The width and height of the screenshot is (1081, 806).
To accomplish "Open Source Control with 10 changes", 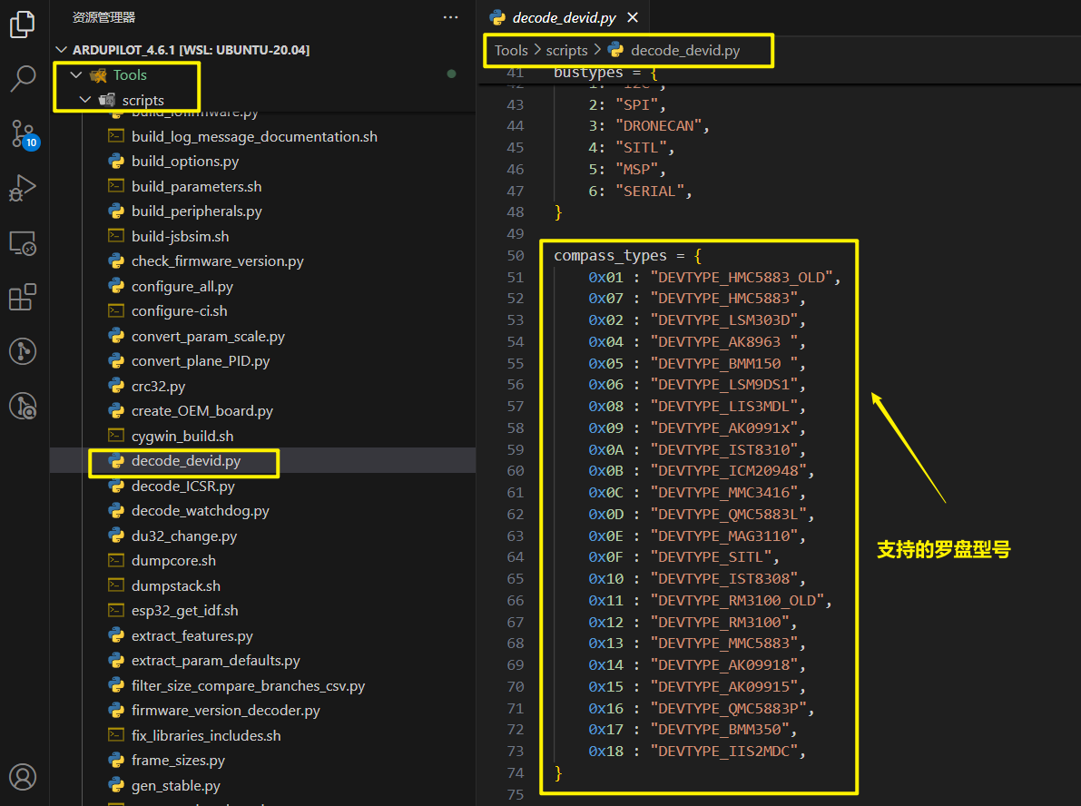I will click(23, 134).
